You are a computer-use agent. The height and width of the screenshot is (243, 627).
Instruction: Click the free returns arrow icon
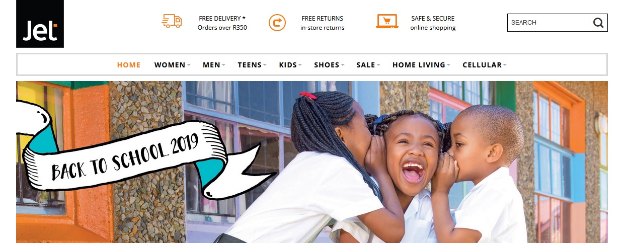coord(277,22)
